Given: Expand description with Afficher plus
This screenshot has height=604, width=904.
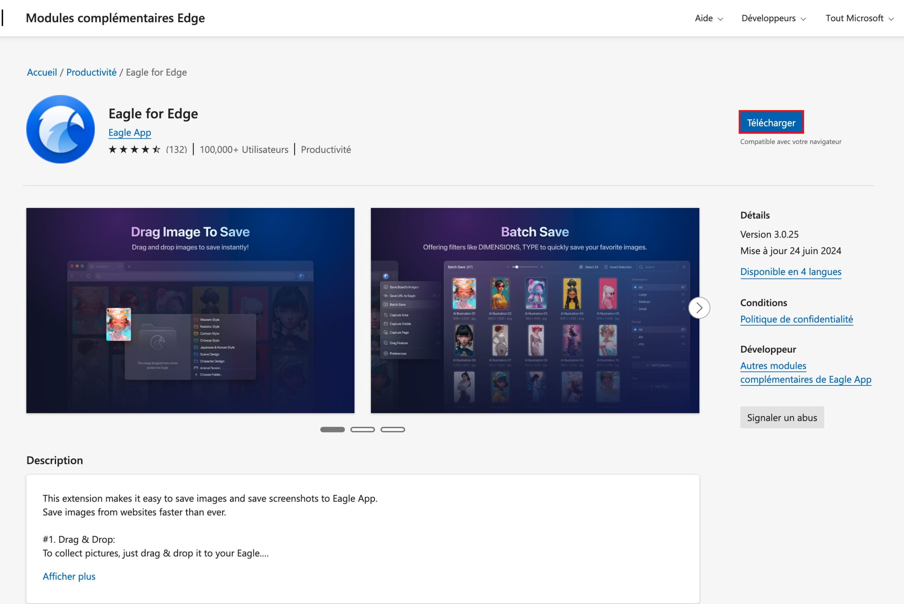Looking at the screenshot, I should 69,576.
